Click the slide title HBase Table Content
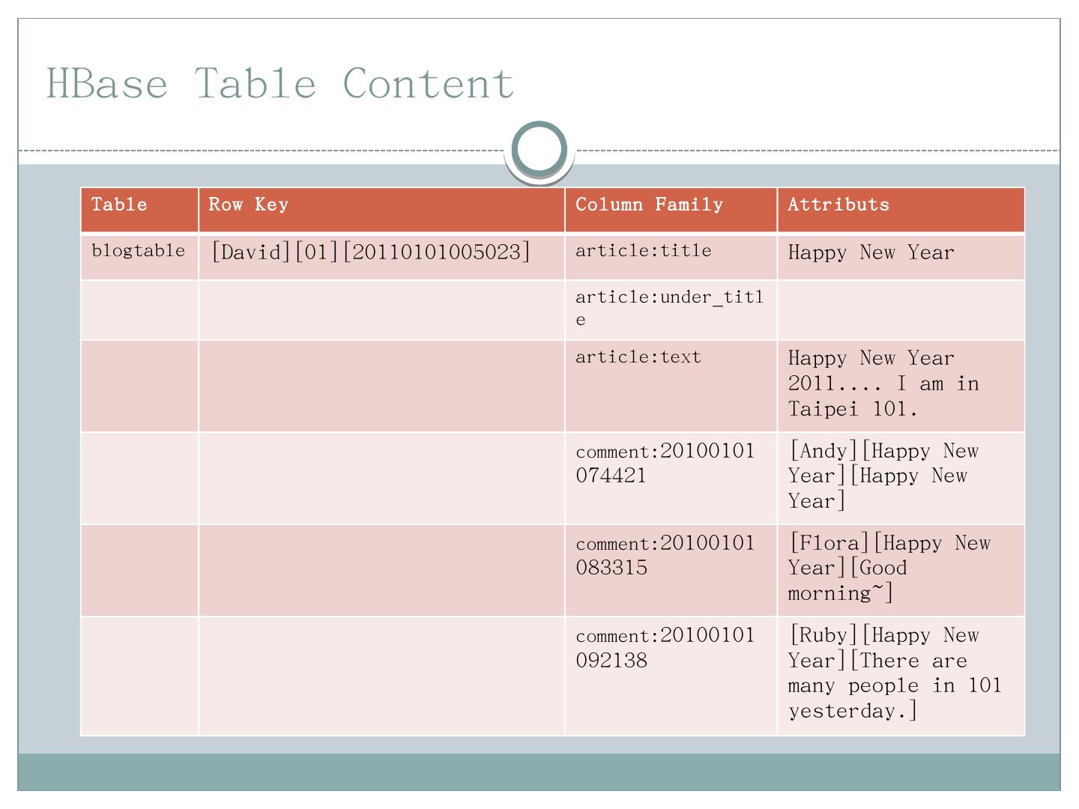 tap(280, 82)
